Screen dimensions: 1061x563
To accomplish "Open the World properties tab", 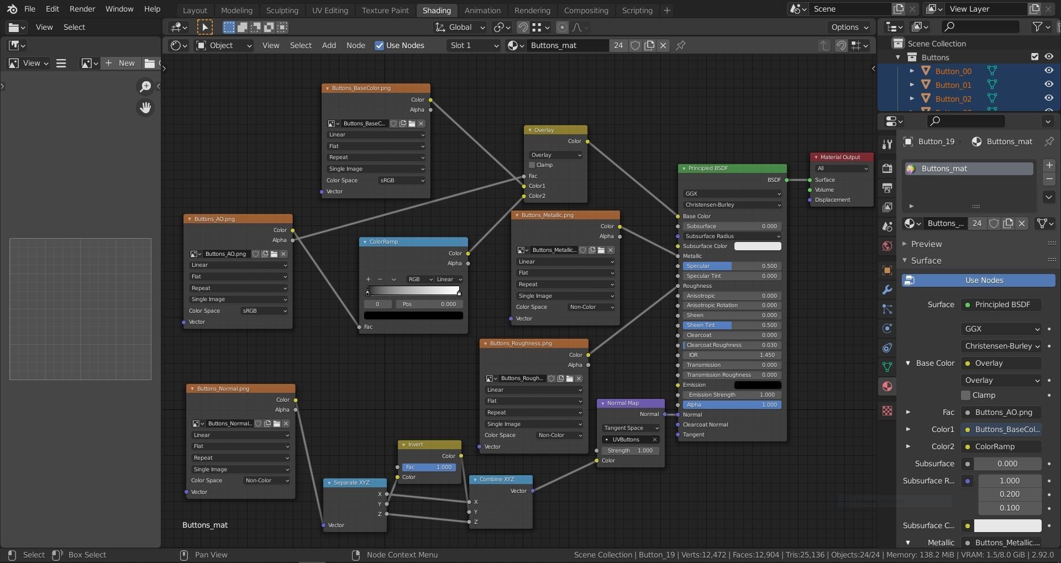I will click(887, 246).
